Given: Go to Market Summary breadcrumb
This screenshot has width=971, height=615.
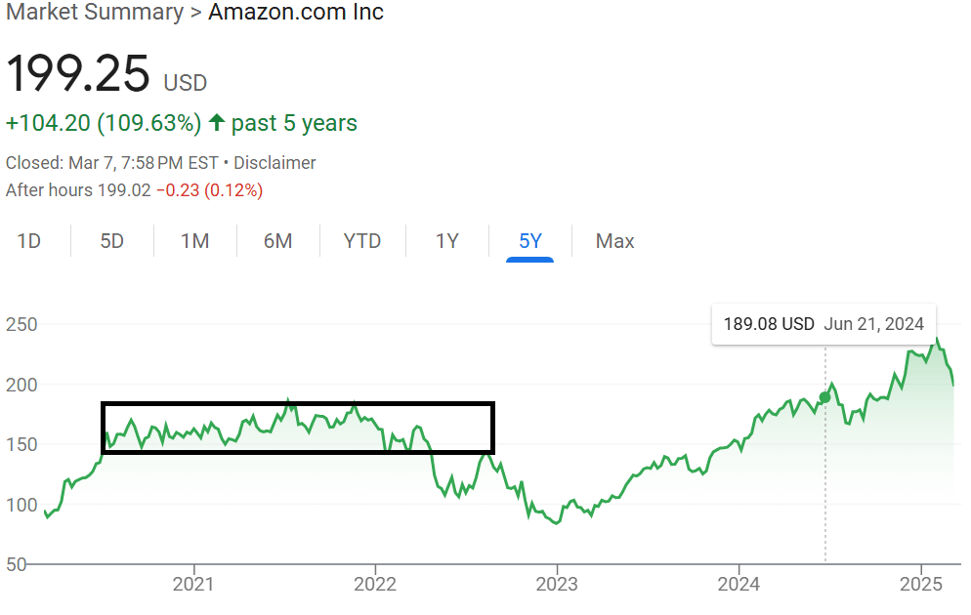Looking at the screenshot, I should click(94, 13).
